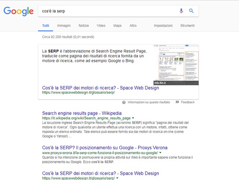
Task: Open the Proxys Verona SERP result
Action: (x=105, y=148)
